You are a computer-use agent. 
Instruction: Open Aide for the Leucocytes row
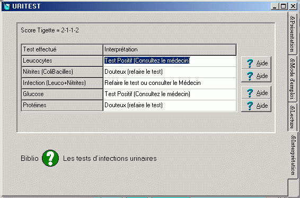[256, 63]
